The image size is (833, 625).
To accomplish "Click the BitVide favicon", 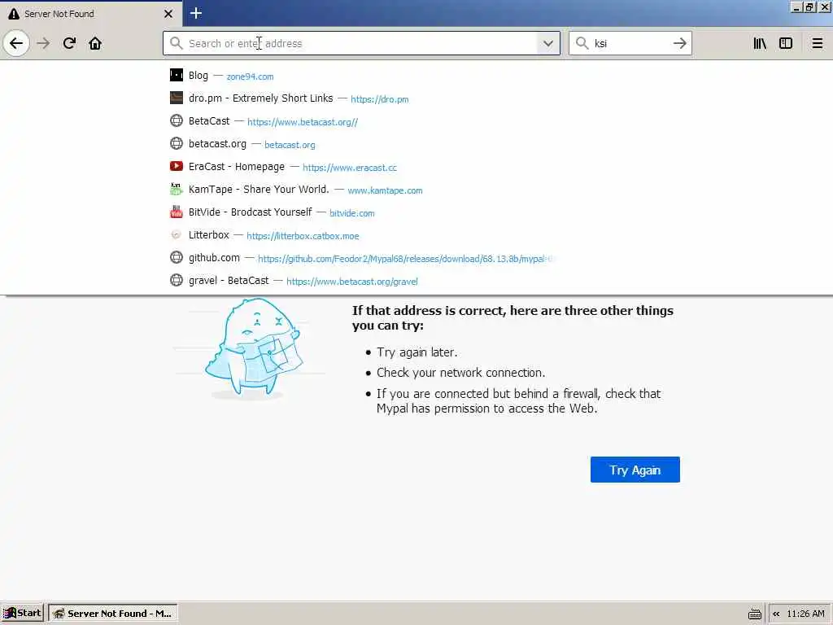I will coord(177,212).
